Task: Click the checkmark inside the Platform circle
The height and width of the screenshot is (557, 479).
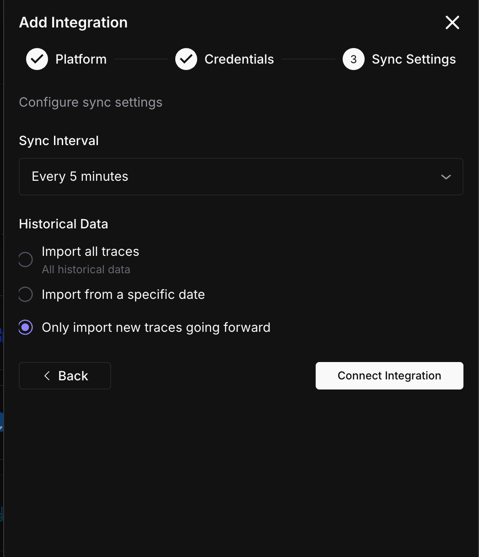Action: (37, 59)
